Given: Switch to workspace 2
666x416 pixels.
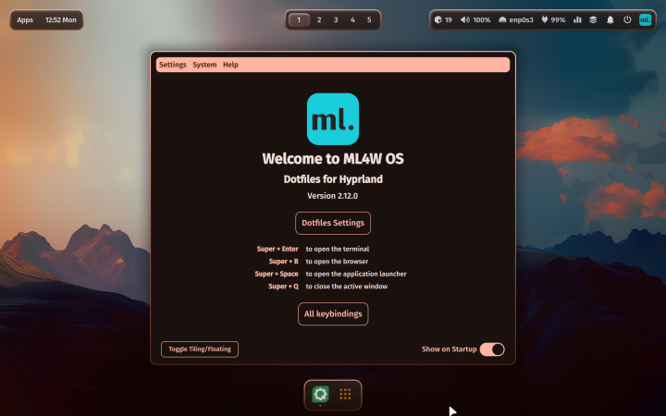Looking at the screenshot, I should (x=319, y=20).
